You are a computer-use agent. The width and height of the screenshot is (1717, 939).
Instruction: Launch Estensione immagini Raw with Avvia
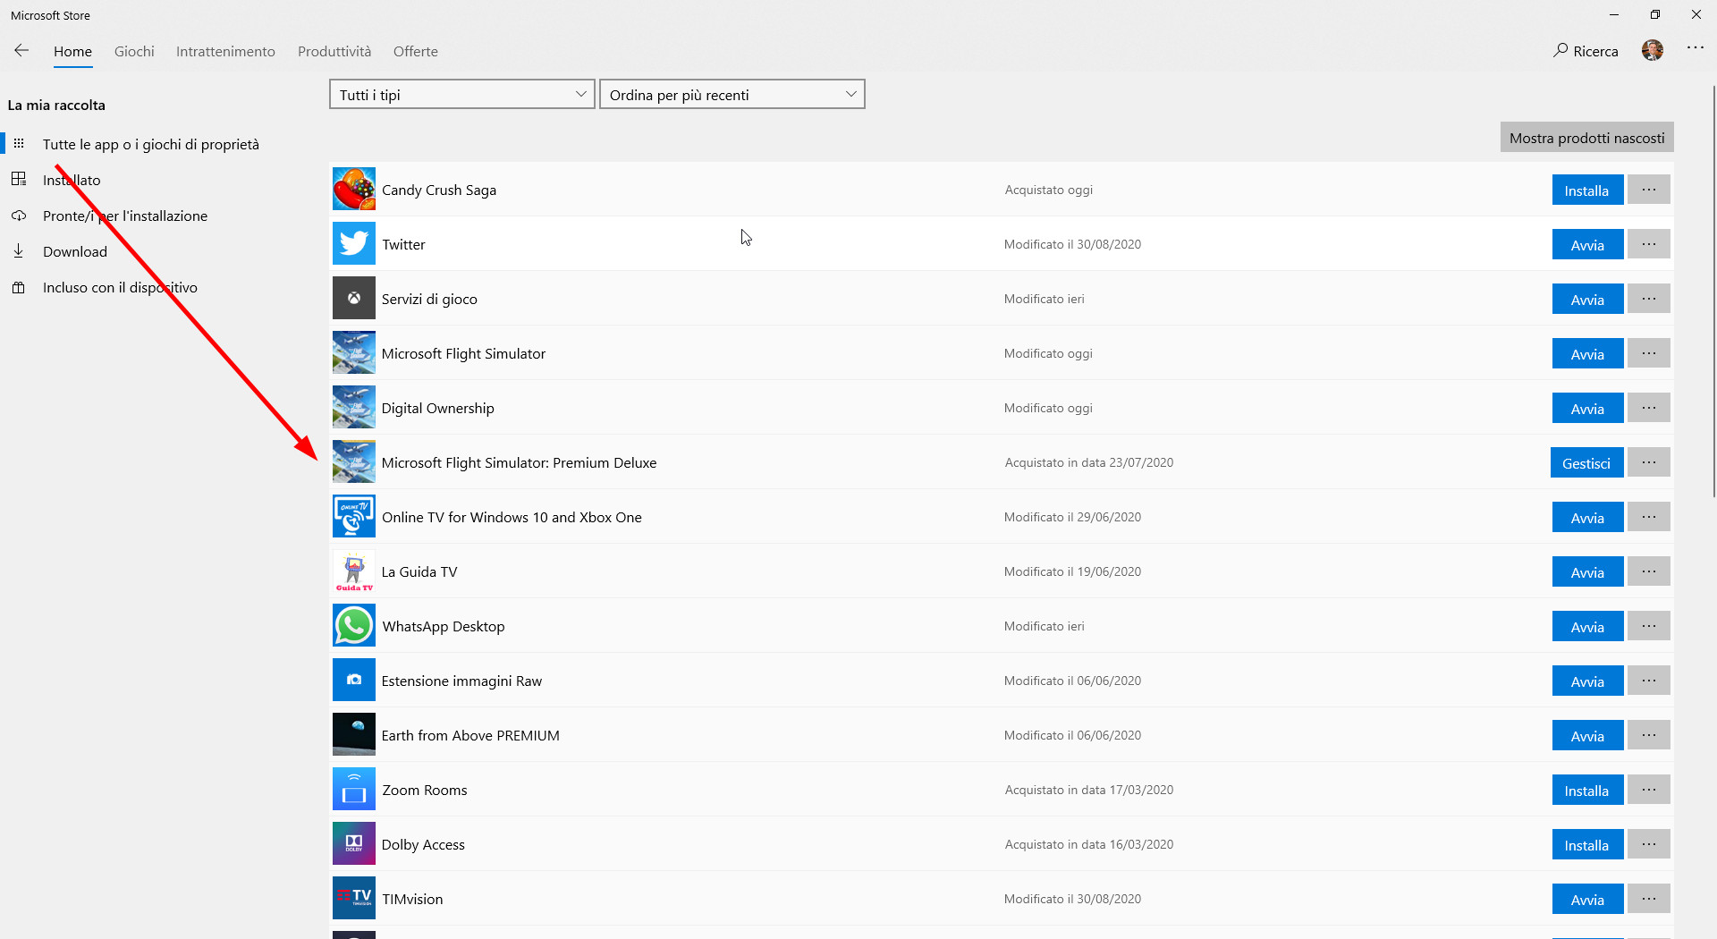point(1587,681)
